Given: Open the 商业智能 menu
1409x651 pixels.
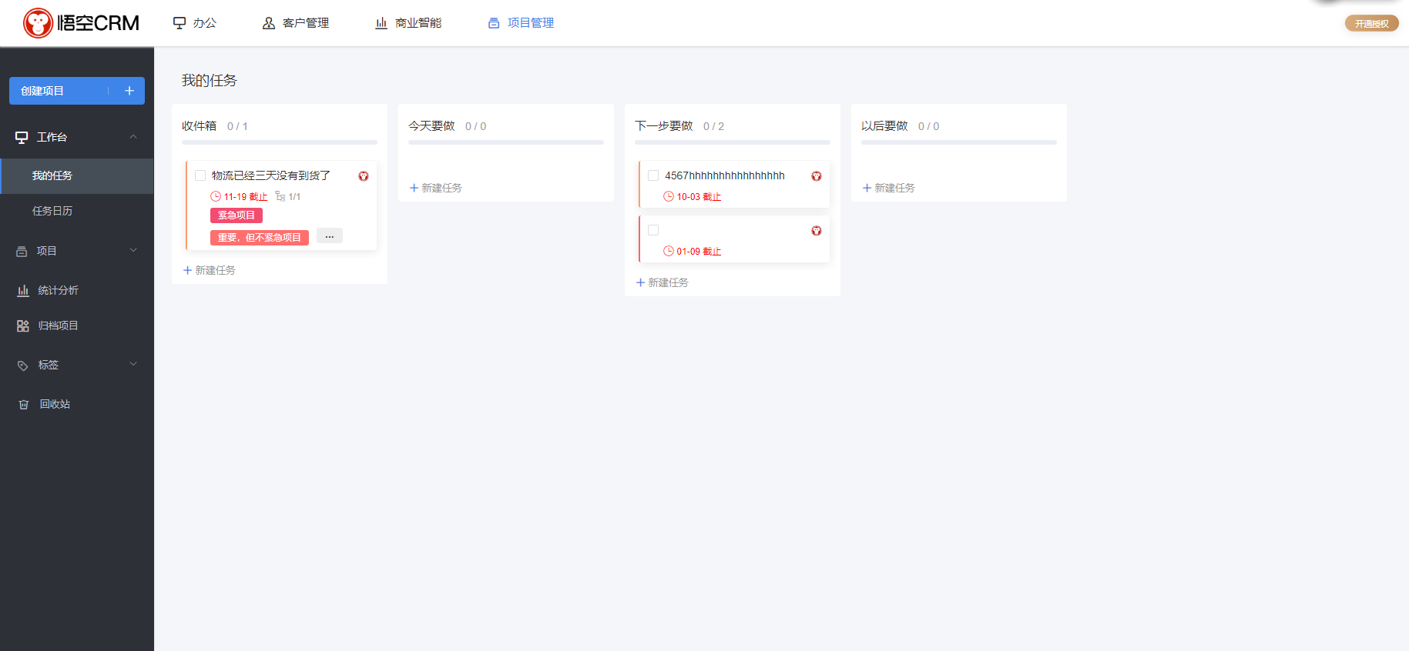Looking at the screenshot, I should [408, 23].
